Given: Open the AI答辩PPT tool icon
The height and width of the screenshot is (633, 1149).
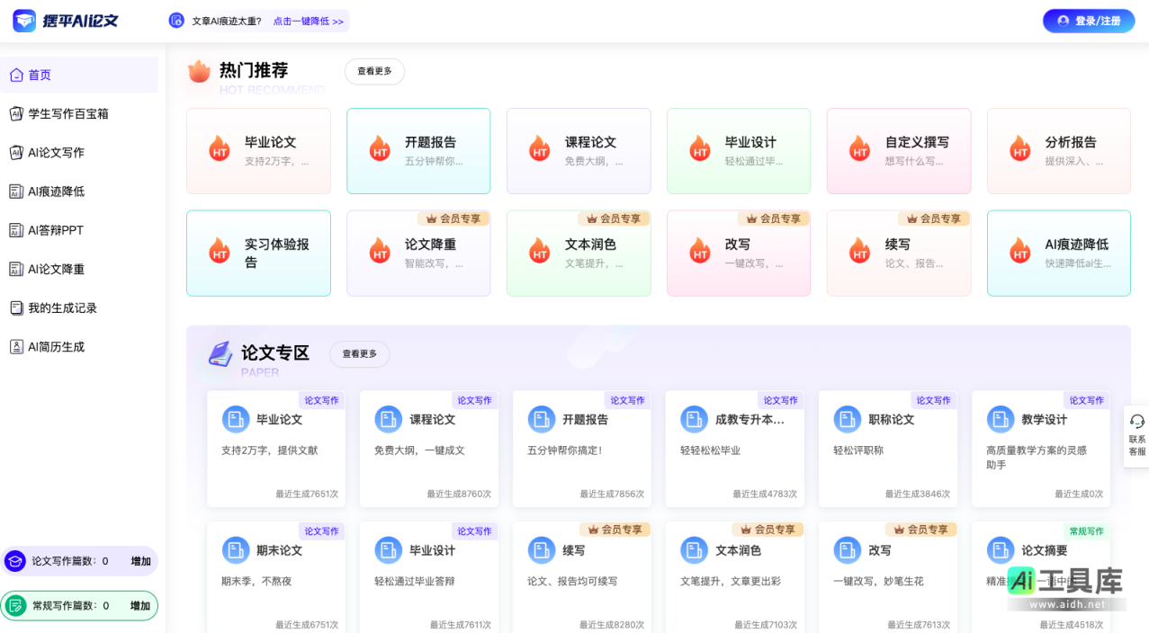Looking at the screenshot, I should click(15, 229).
